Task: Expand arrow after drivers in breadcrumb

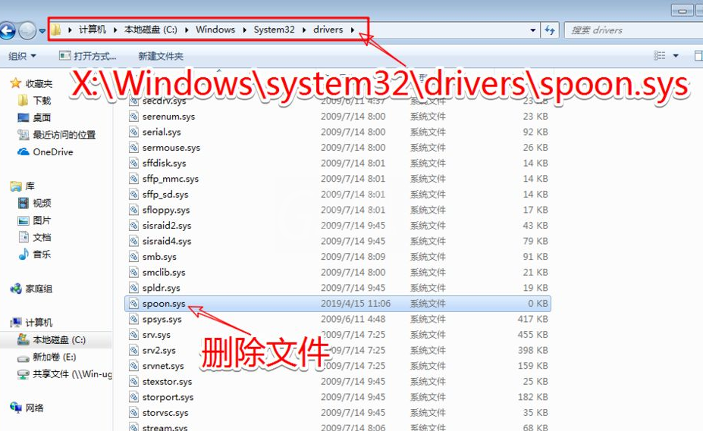Action: click(353, 30)
